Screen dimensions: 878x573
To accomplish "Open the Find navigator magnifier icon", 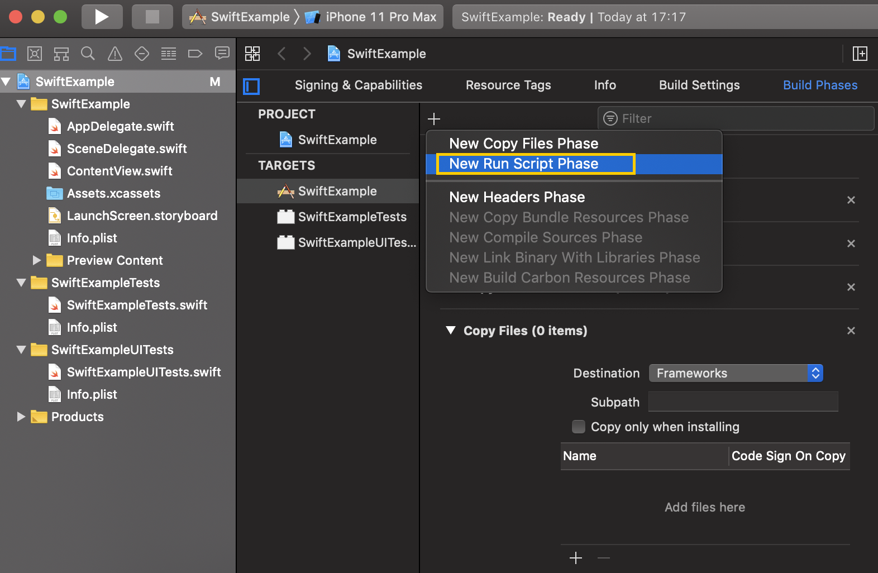I will coord(88,54).
